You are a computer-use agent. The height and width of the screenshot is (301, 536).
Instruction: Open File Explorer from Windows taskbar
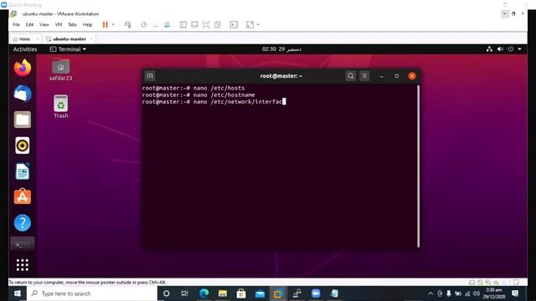click(x=223, y=293)
